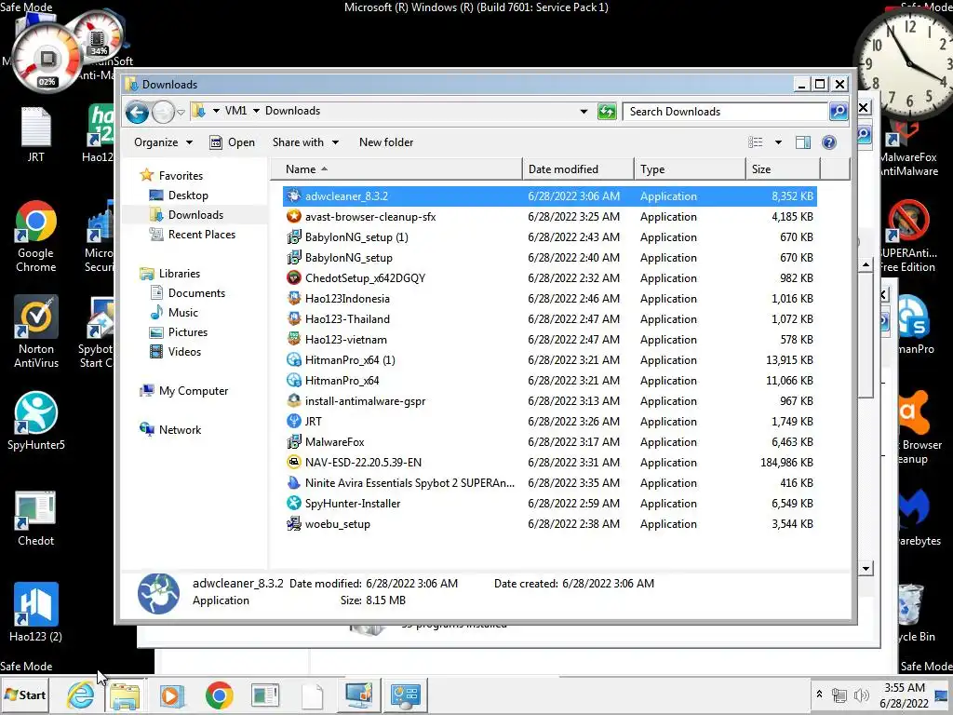The width and height of the screenshot is (953, 715).
Task: Click Google Chrome desktop shortcut
Action: click(36, 236)
